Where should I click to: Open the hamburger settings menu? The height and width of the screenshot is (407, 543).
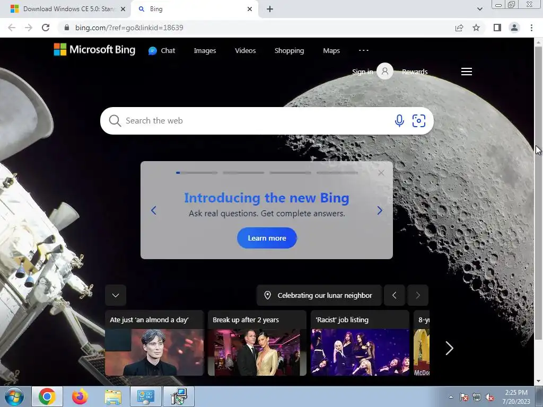(467, 72)
